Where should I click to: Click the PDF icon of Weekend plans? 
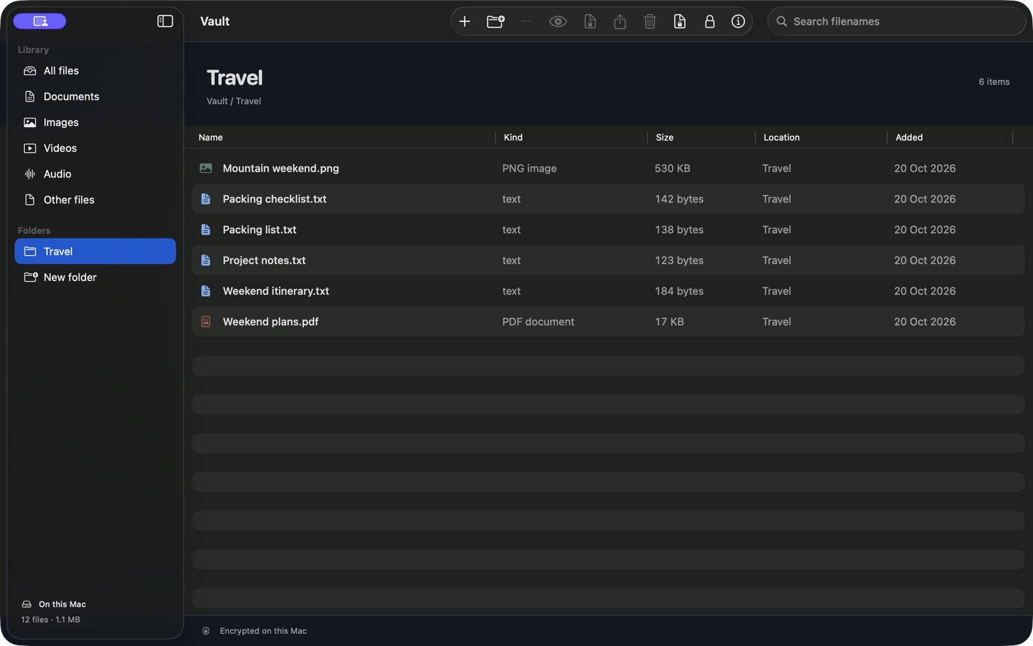pyautogui.click(x=206, y=322)
